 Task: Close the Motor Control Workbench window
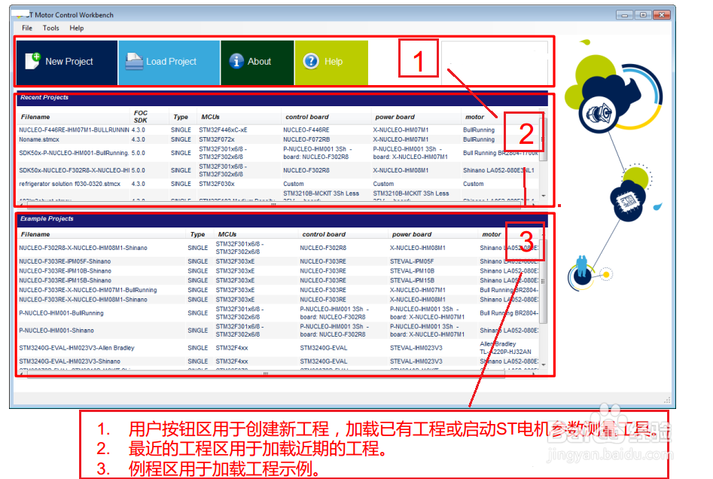(662, 15)
